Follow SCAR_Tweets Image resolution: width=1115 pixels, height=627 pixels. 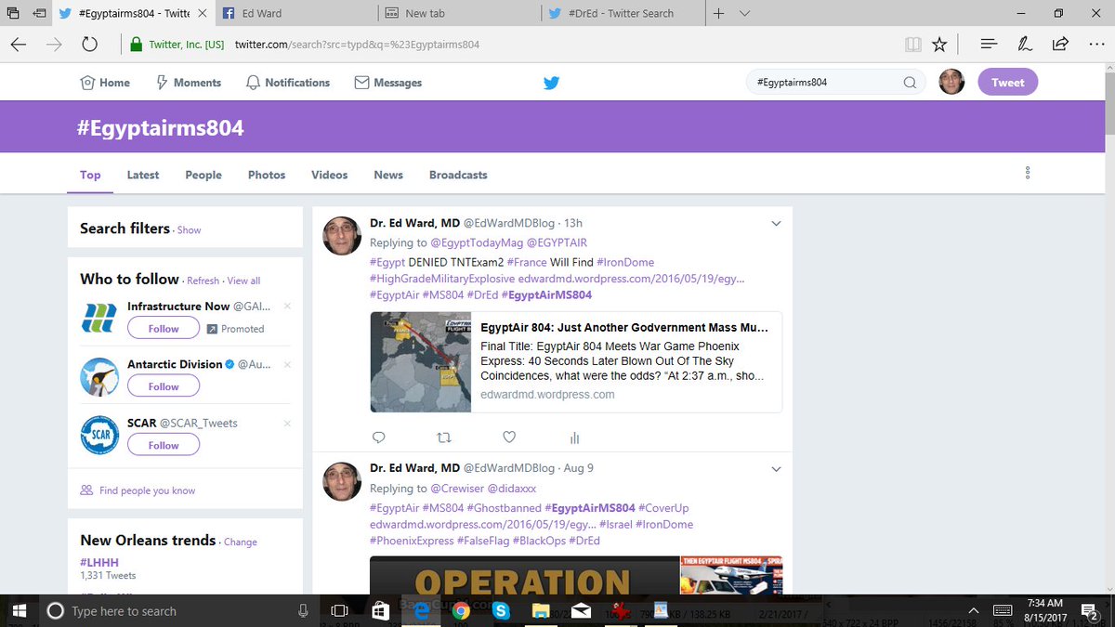coord(164,445)
